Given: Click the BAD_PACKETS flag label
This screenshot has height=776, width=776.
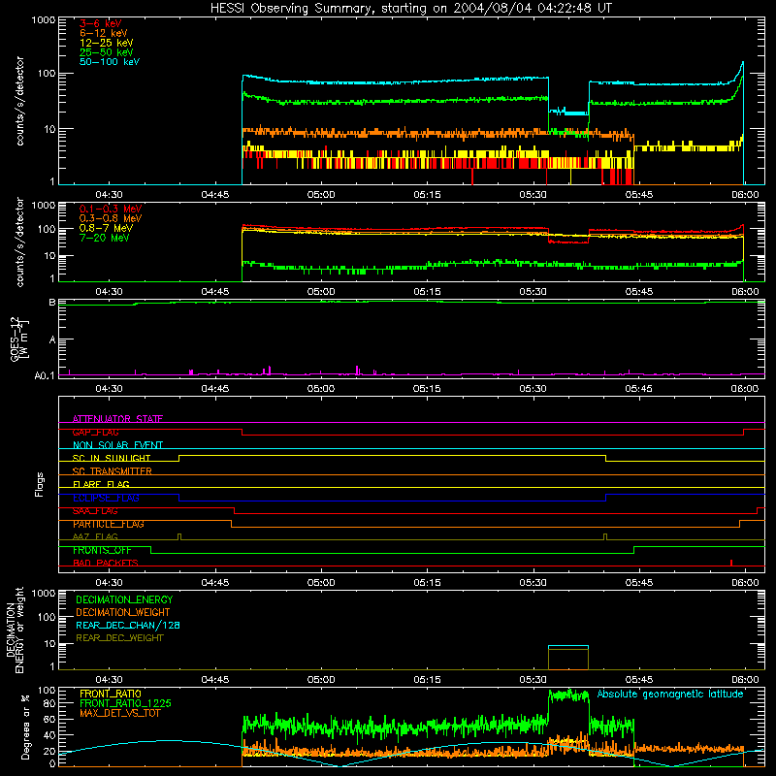Looking at the screenshot, I should coord(106,563).
